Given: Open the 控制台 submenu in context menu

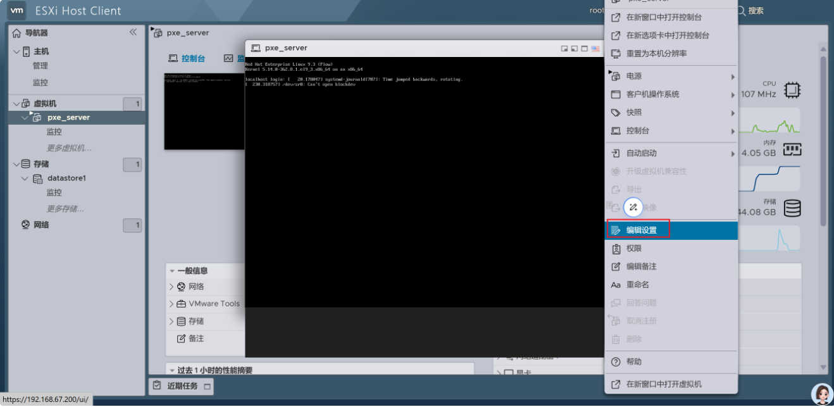Looking at the screenshot, I should [x=671, y=131].
